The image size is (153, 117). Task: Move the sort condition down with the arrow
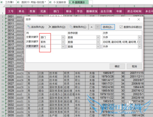coord(98,27)
